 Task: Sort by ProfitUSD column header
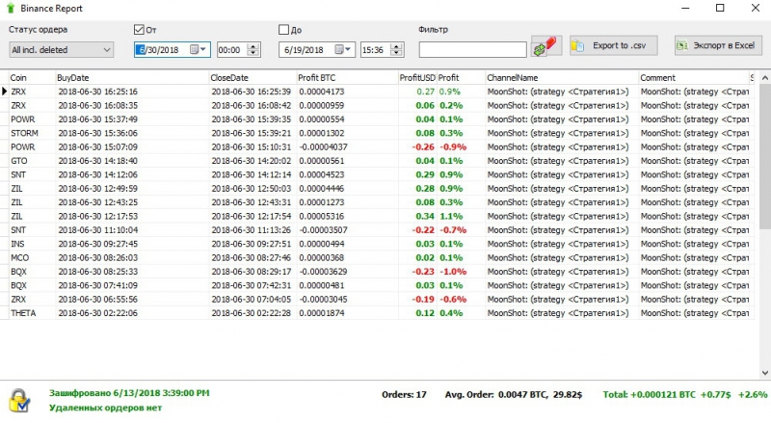[x=417, y=78]
